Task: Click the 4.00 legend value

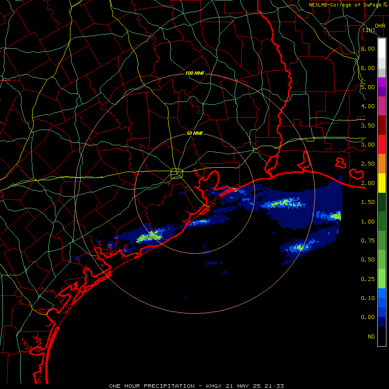Action: click(x=368, y=106)
